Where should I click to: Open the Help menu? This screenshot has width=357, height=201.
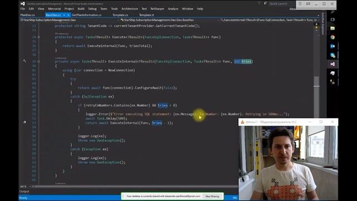click(x=200, y=9)
